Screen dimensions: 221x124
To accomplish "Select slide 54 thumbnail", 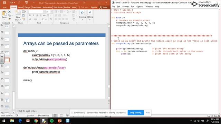I will (7, 73).
